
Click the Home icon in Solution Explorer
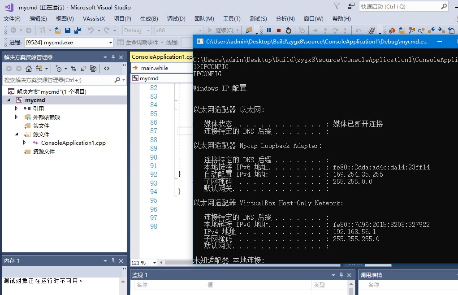click(x=29, y=69)
